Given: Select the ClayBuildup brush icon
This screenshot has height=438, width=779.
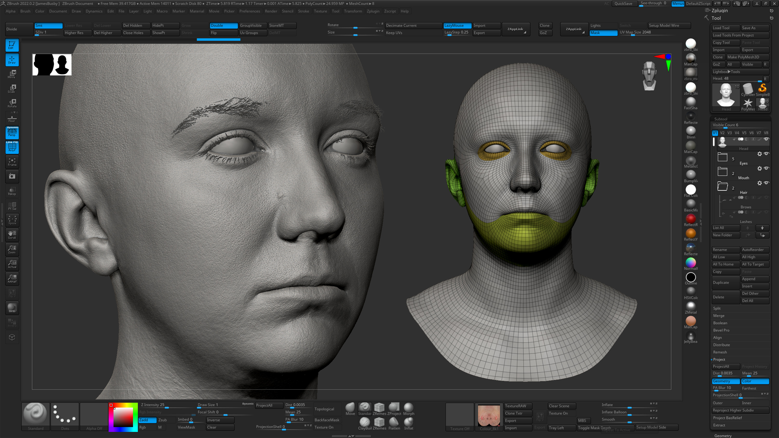Looking at the screenshot, I should (365, 422).
